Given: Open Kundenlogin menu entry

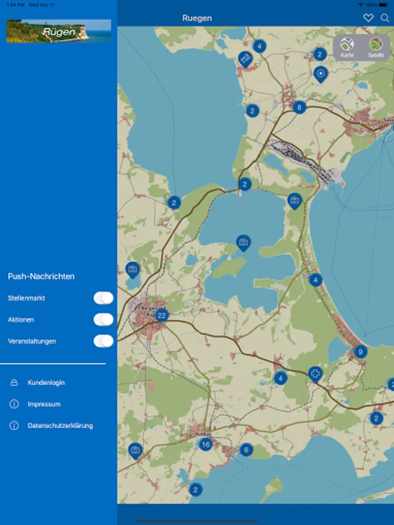Looking at the screenshot, I should pos(46,382).
